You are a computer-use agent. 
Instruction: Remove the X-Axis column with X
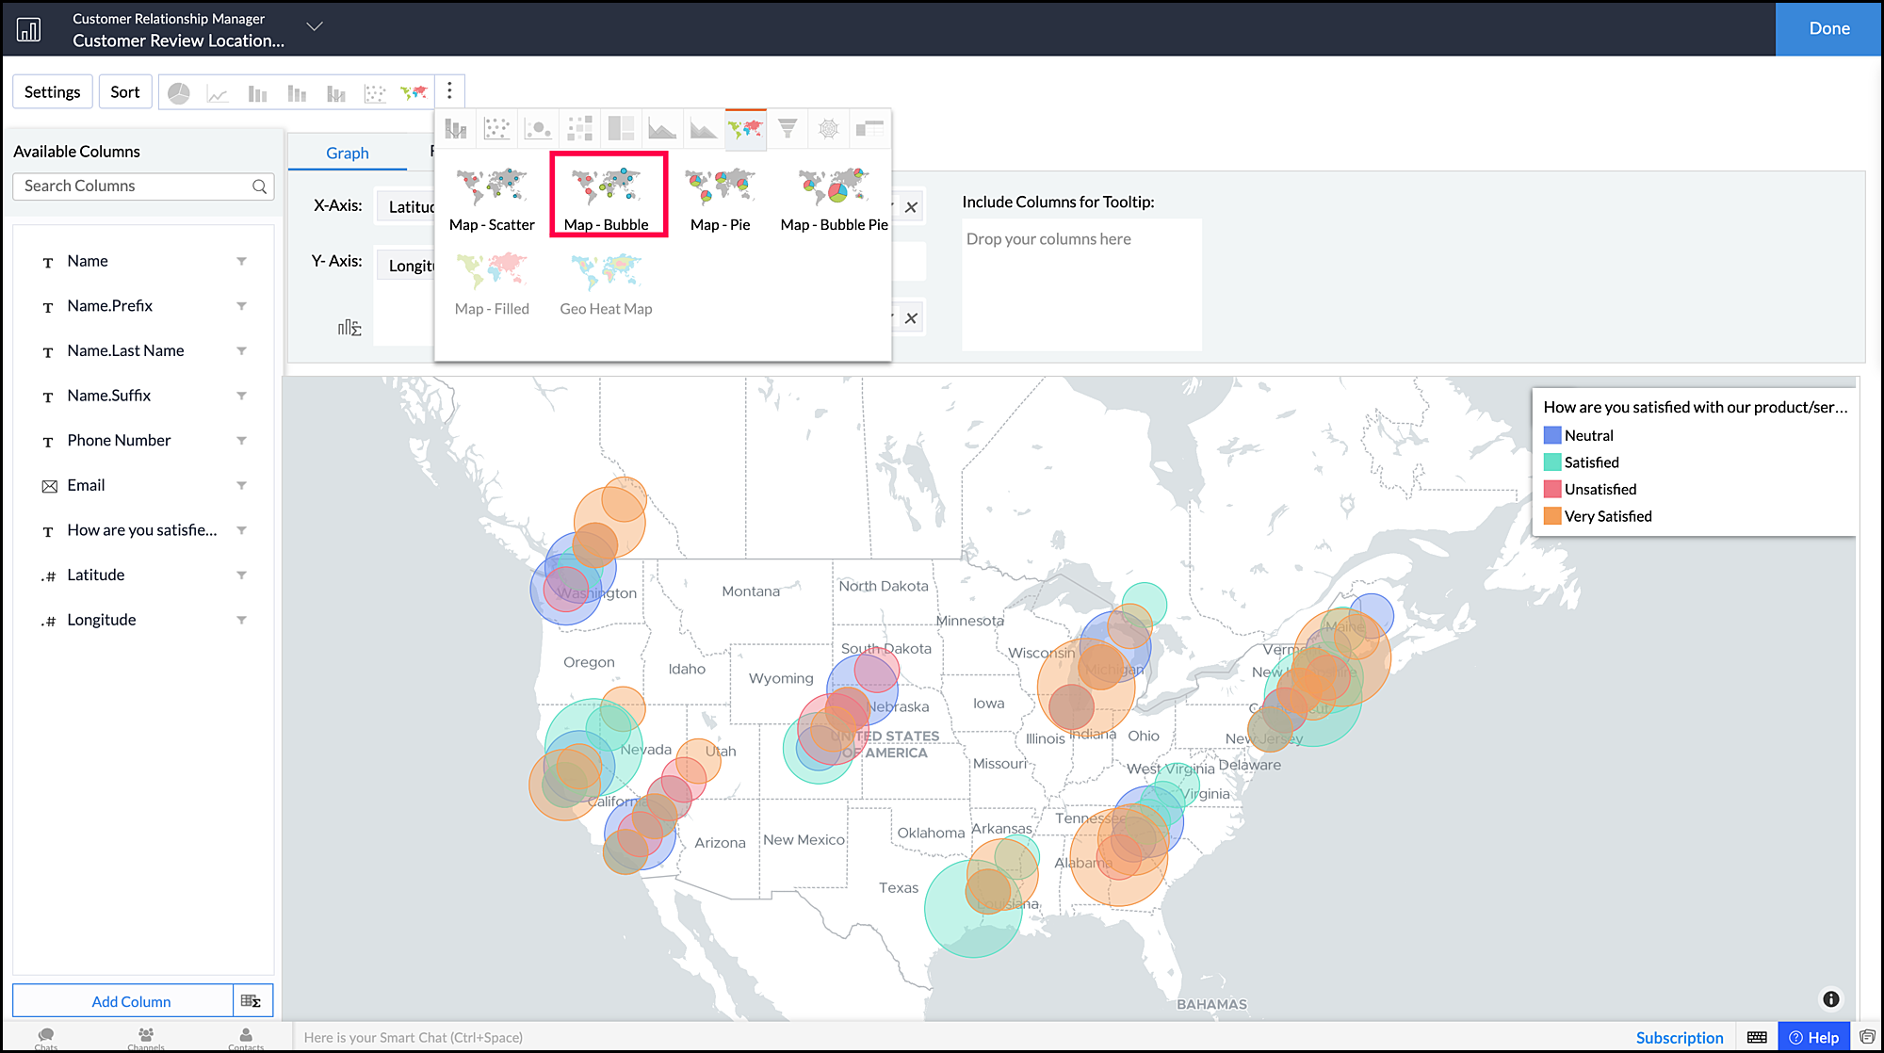[x=911, y=207]
